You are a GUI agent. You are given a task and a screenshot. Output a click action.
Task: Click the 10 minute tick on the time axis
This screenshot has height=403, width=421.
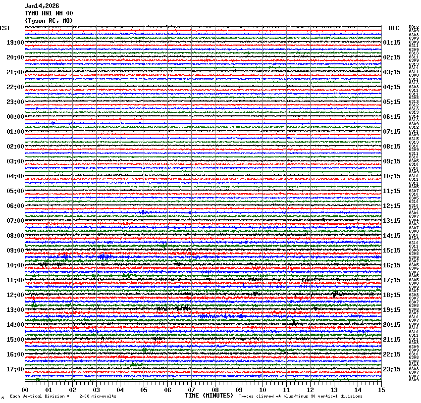[263, 390]
